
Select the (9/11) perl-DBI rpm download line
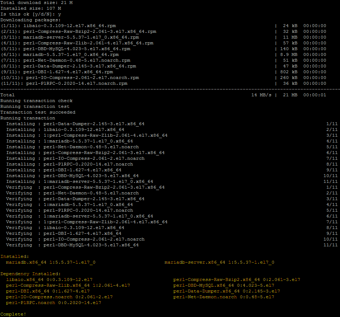point(163,72)
